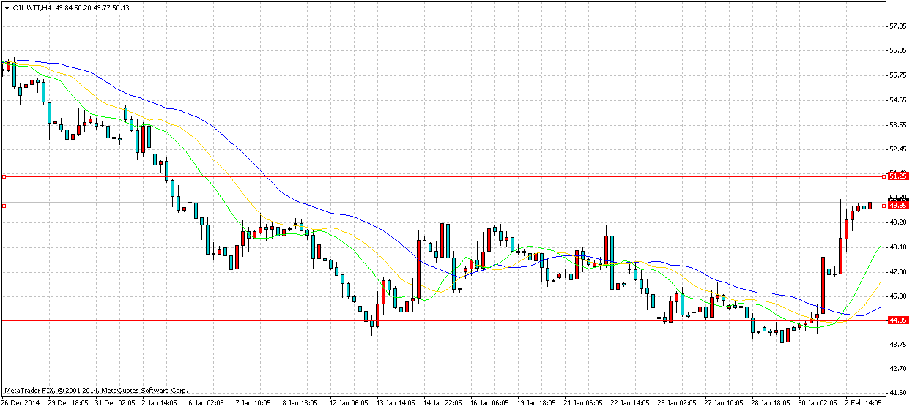The height and width of the screenshot is (409, 915).
Task: Click the 57.95 value on price scale
Action: pos(899,26)
